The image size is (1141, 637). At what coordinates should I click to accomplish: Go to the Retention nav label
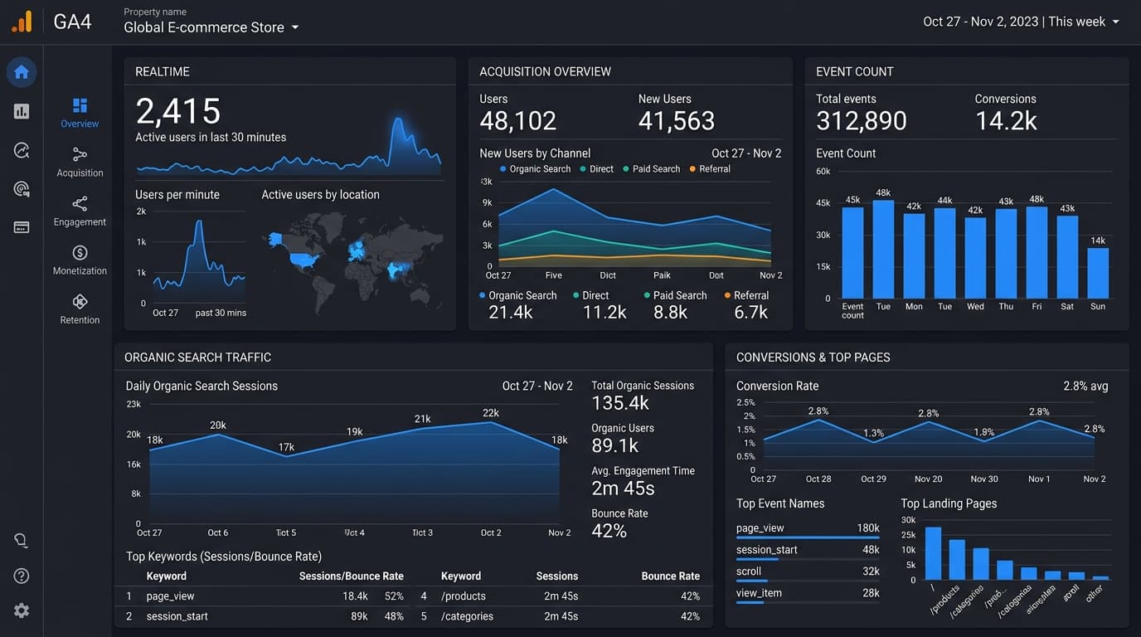coord(80,319)
